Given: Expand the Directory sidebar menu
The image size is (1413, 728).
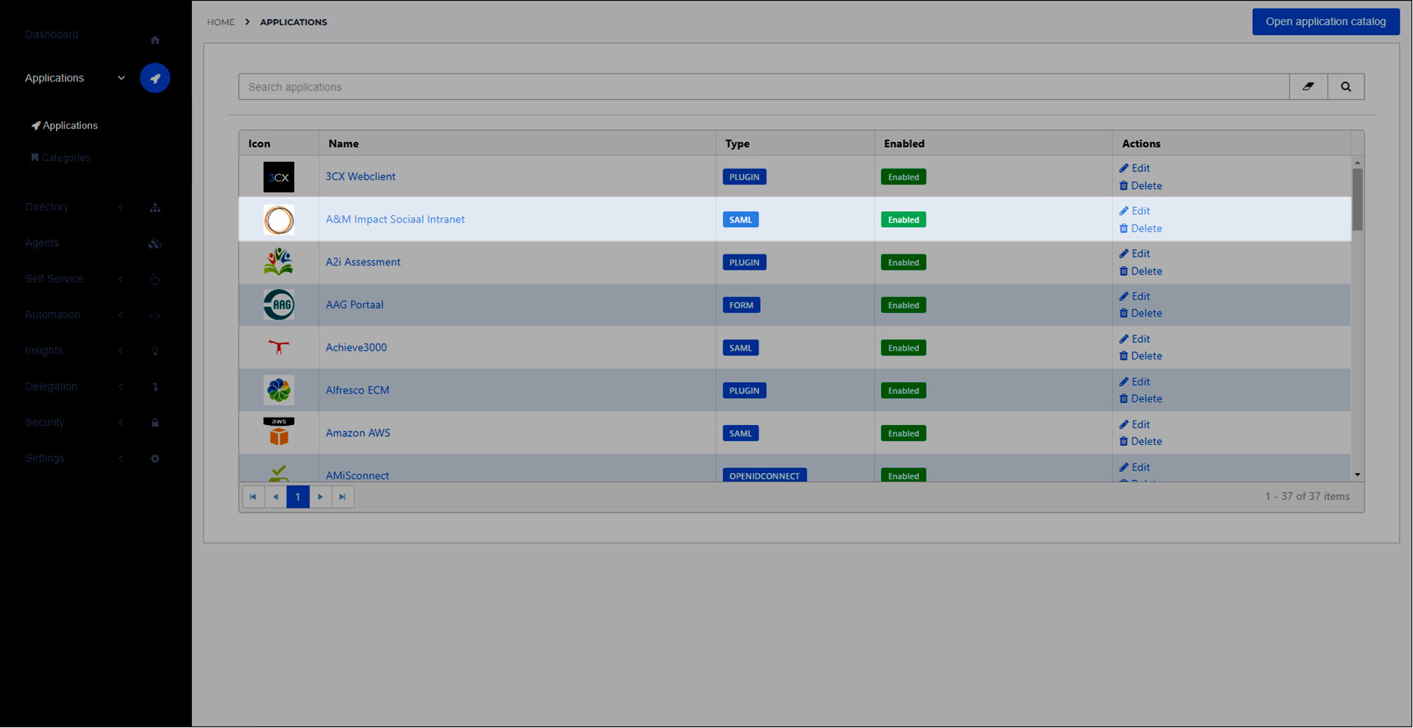Looking at the screenshot, I should tap(121, 207).
